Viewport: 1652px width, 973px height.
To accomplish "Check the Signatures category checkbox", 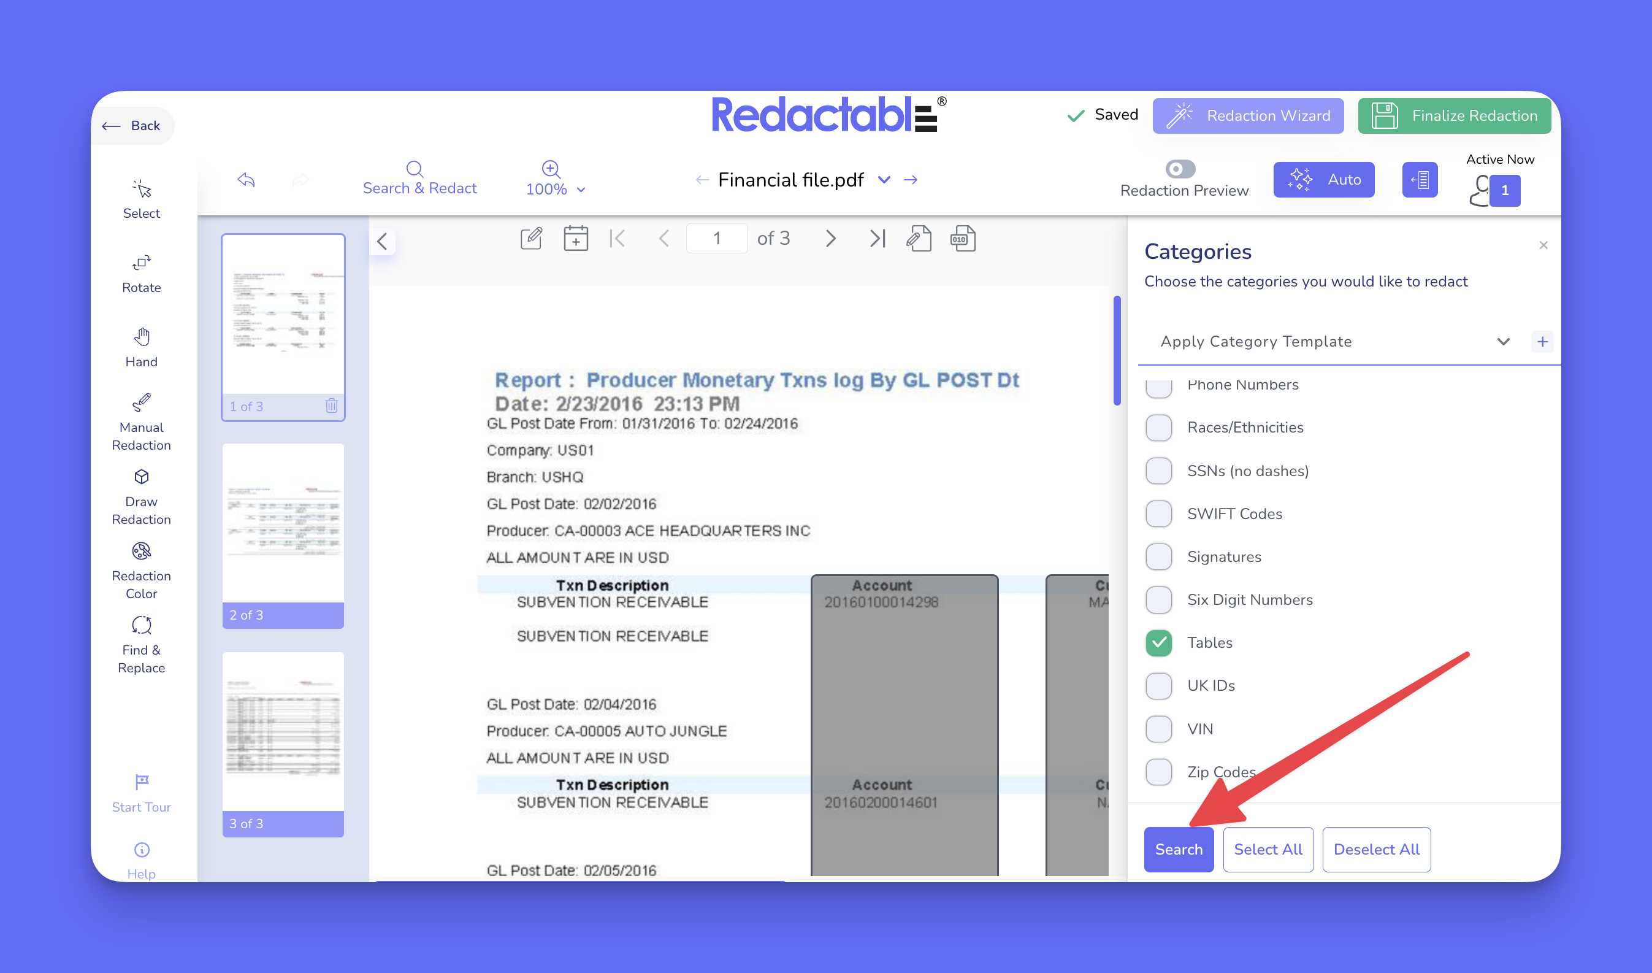I will tap(1158, 556).
